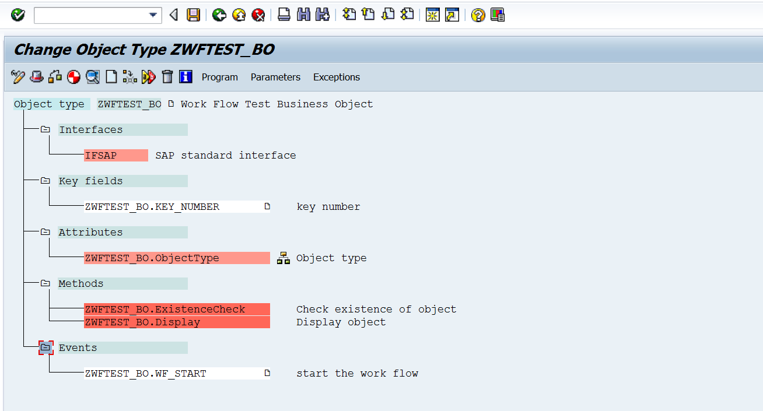The height and width of the screenshot is (411, 763).
Task: Select ZWFTEST_BO.Display method
Action: coord(177,322)
